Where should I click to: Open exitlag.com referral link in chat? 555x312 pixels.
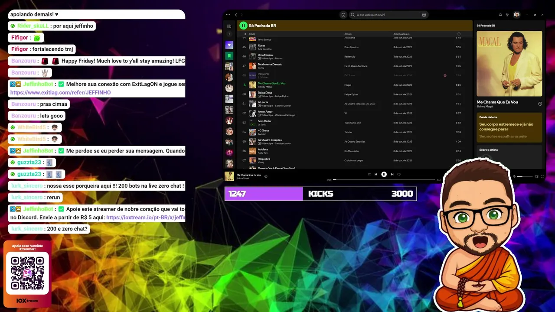[x=60, y=93]
